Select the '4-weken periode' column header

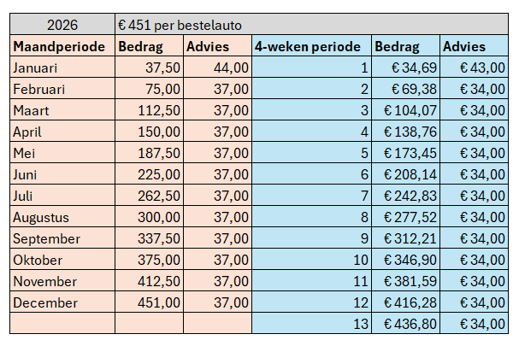pyautogui.click(x=311, y=45)
